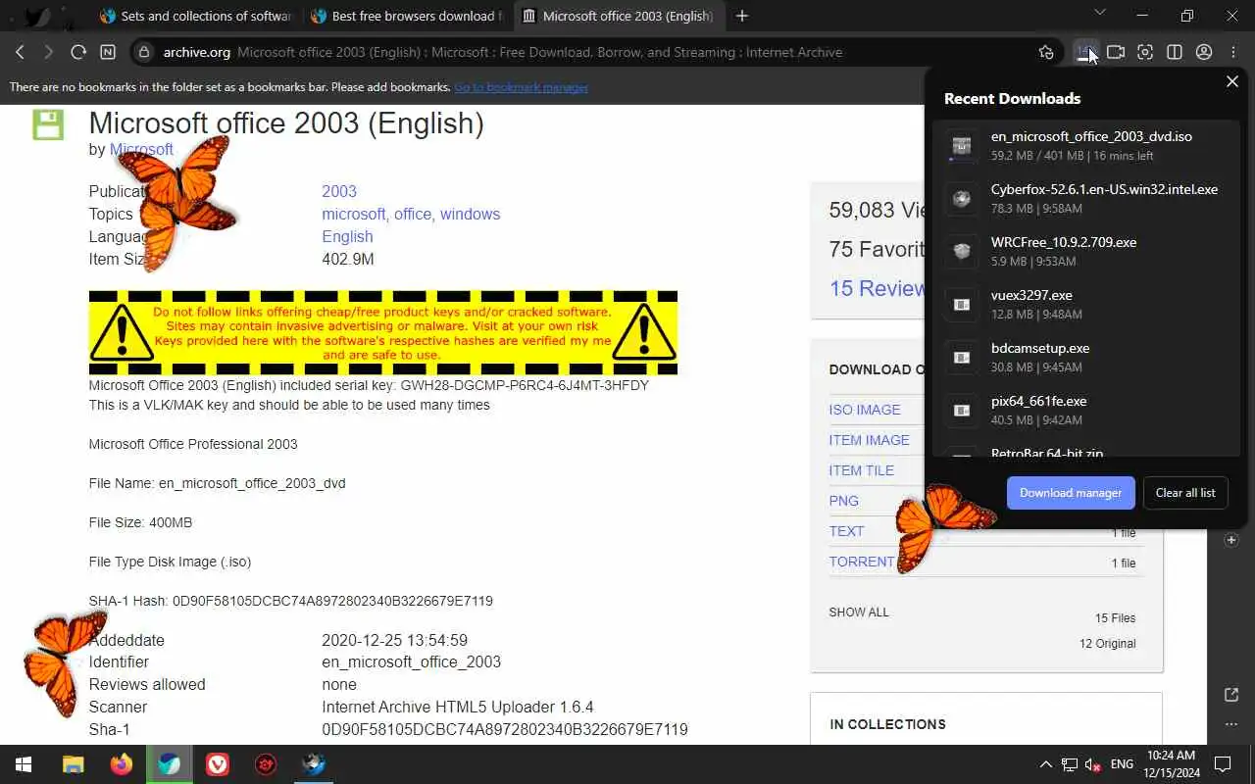Image resolution: width=1255 pixels, height=784 pixels.
Task: Open the user profile icon
Action: coord(1204,52)
